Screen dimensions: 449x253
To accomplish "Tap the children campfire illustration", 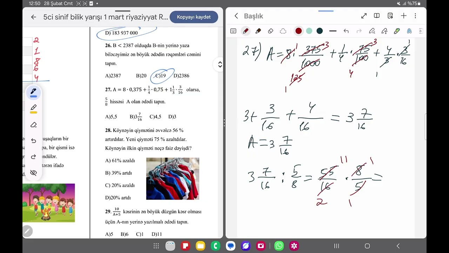I will [x=48, y=203].
